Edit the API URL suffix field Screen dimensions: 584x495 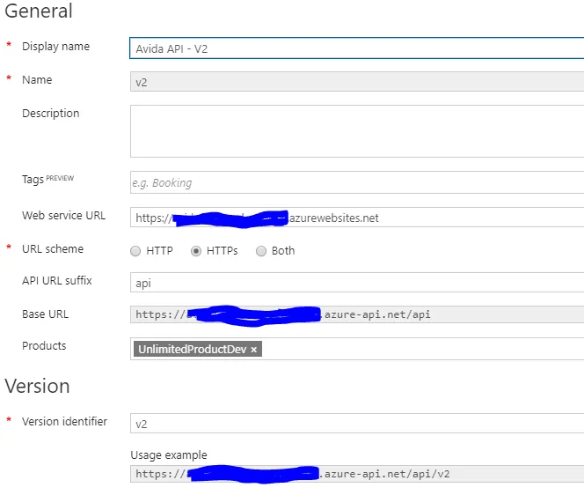pyautogui.click(x=356, y=284)
